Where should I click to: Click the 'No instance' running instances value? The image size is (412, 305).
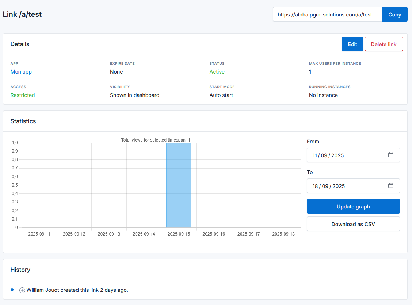pos(324,95)
